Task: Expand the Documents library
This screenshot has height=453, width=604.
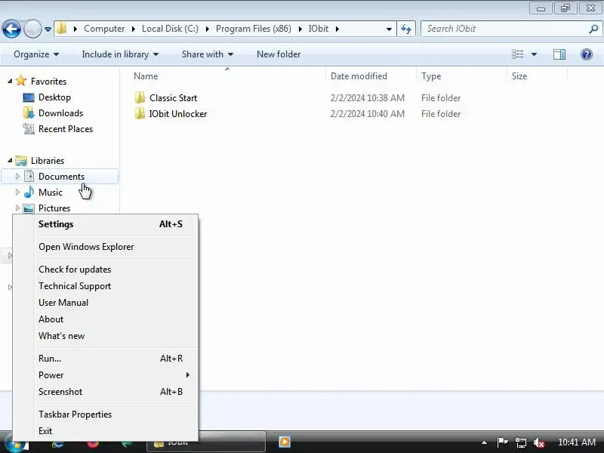Action: [x=17, y=177]
